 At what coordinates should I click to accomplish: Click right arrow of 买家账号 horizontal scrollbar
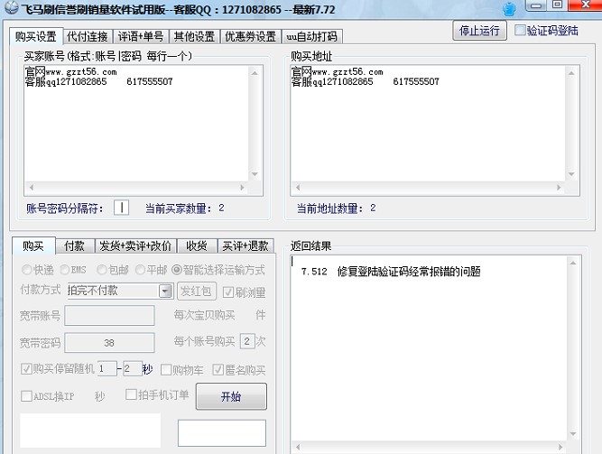pyautogui.click(x=242, y=188)
